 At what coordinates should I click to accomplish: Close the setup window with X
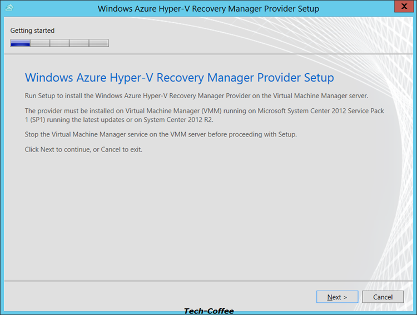coord(404,6)
